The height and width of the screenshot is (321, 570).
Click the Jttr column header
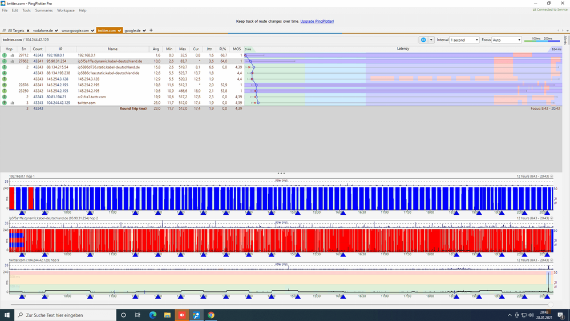pos(209,49)
